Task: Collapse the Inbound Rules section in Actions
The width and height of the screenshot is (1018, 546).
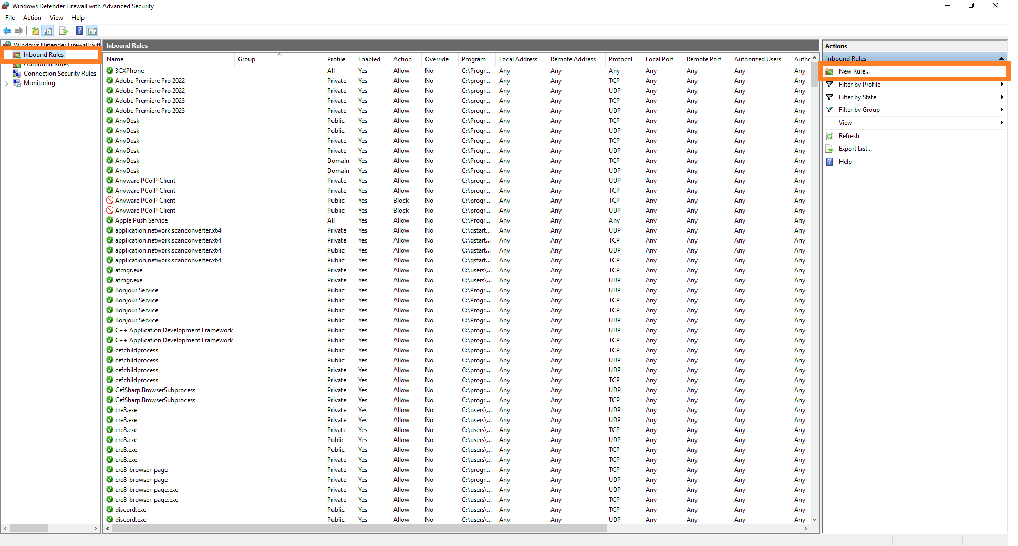Action: pos(1001,58)
